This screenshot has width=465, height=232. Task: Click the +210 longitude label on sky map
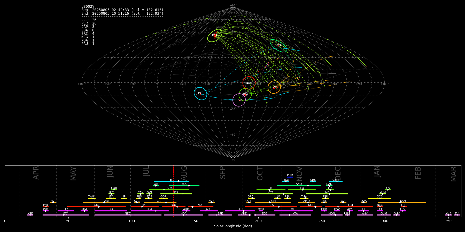(x=359, y=84)
